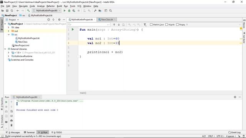Minimize the Run tool window
Image resolution: width=246 pixels, height=138 pixels.
point(240,97)
